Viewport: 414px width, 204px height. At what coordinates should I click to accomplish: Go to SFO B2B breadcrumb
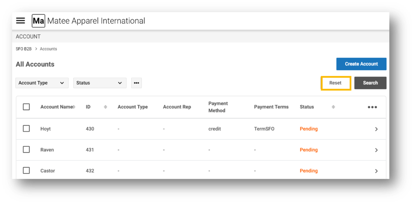24,49
